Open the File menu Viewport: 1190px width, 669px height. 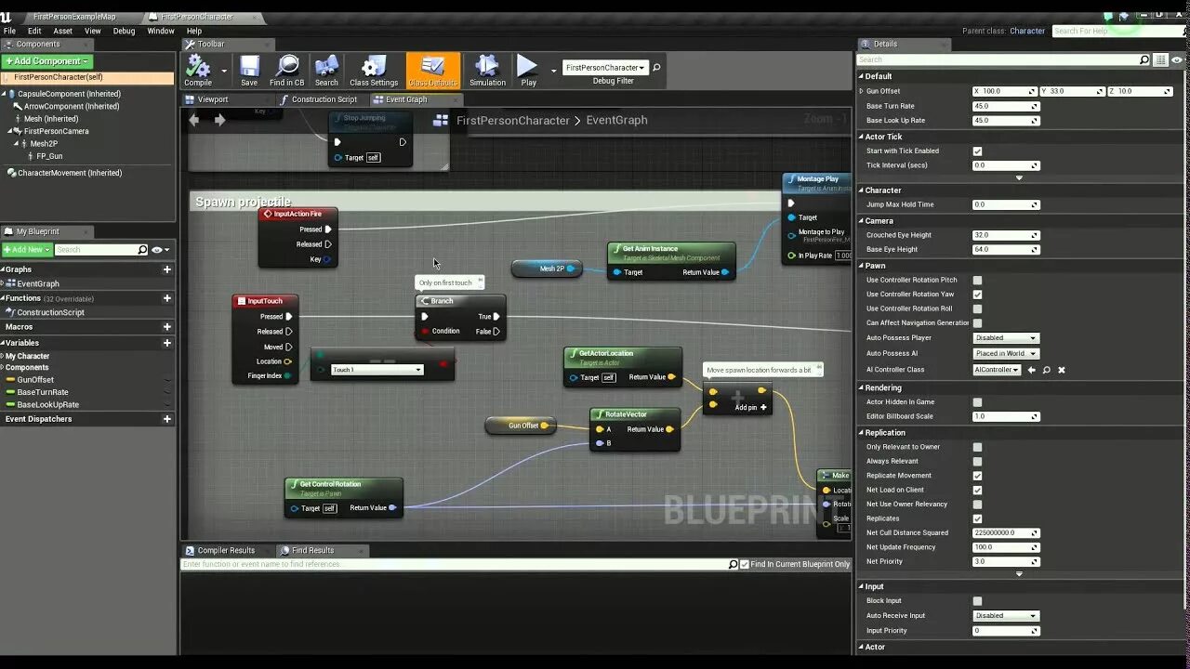pyautogui.click(x=9, y=31)
